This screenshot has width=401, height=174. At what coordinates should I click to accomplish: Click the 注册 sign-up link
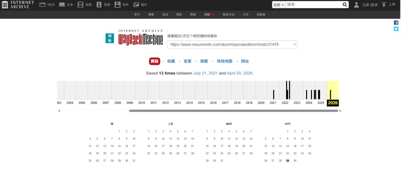(366, 5)
